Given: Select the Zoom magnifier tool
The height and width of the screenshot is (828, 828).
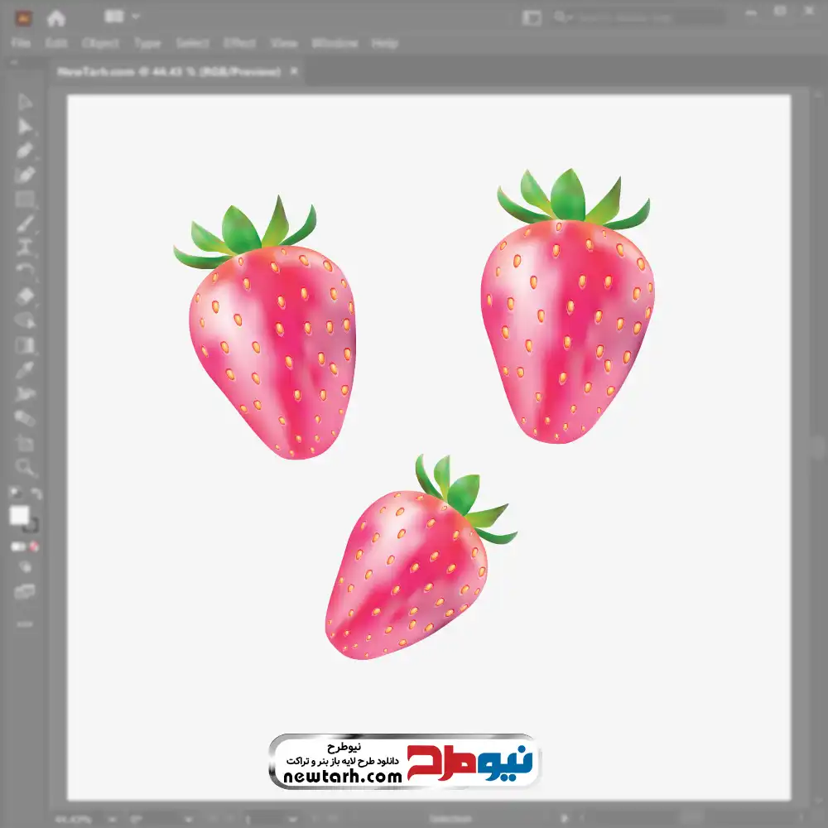Looking at the screenshot, I should pyautogui.click(x=25, y=467).
